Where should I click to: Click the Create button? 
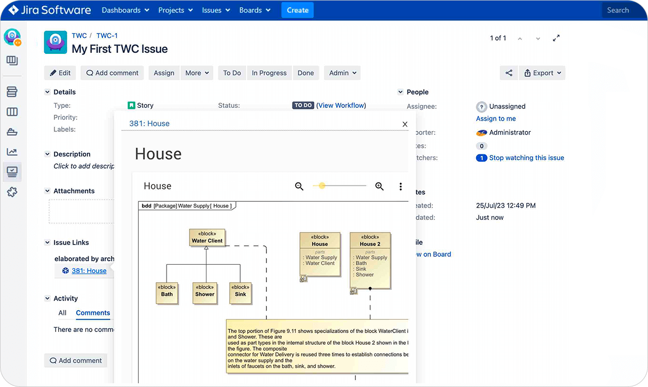point(297,10)
